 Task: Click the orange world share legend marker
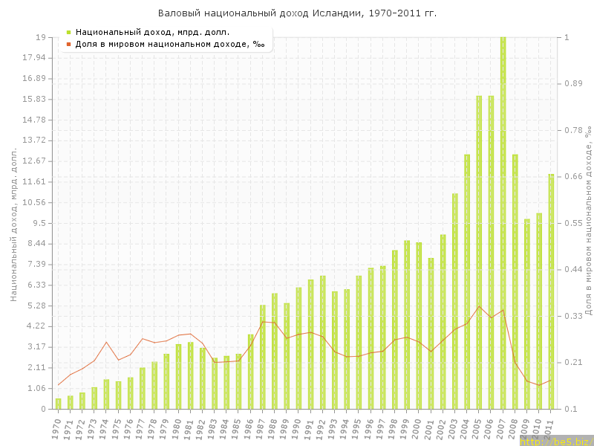tap(68, 44)
